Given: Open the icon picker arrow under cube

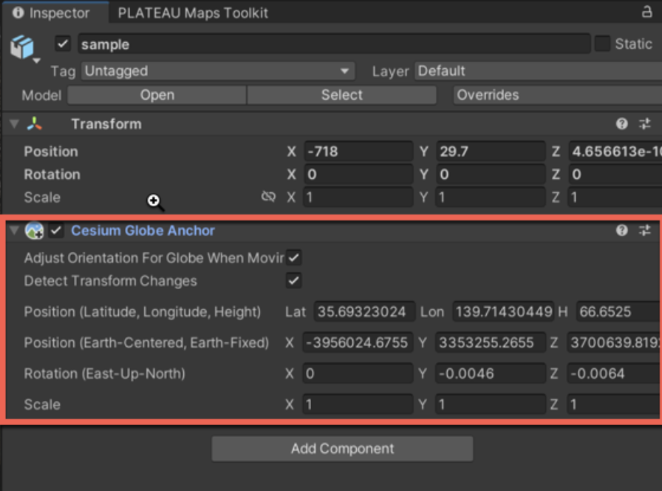Looking at the screenshot, I should 37,61.
